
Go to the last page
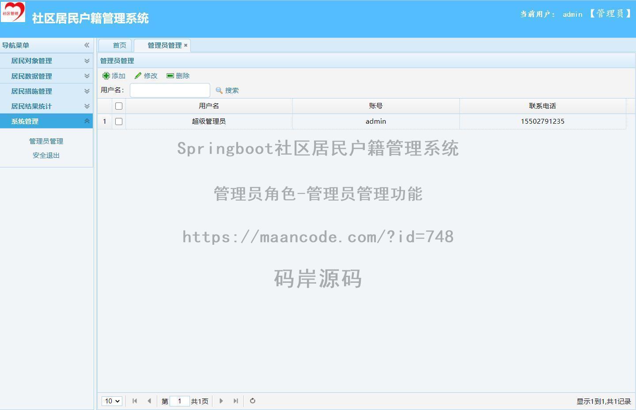[x=236, y=401]
